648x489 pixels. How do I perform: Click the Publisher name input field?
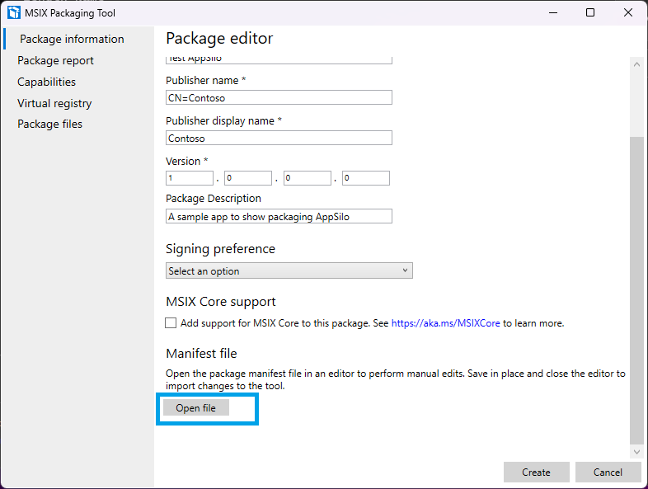279,97
